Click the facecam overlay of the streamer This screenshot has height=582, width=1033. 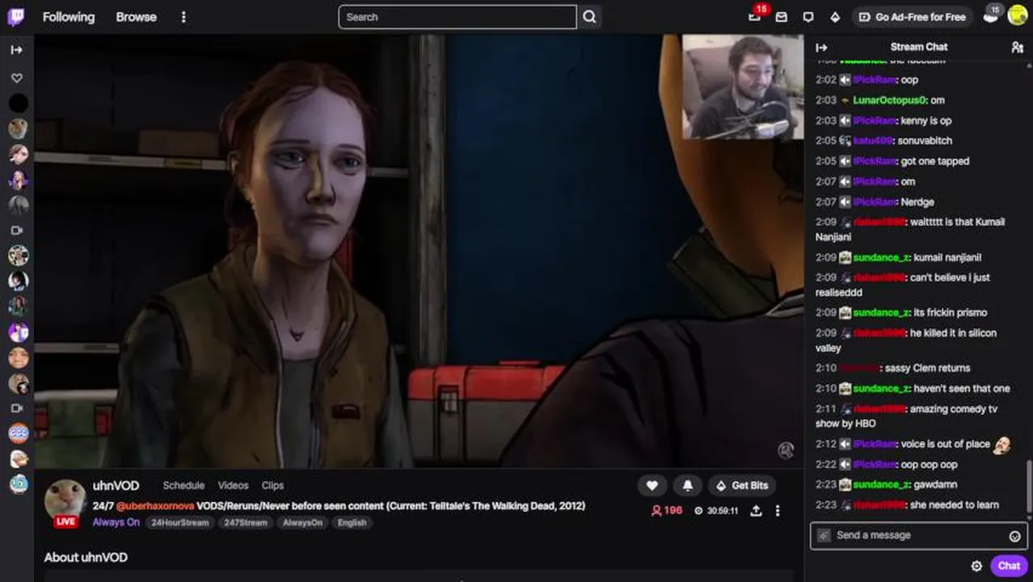point(743,86)
